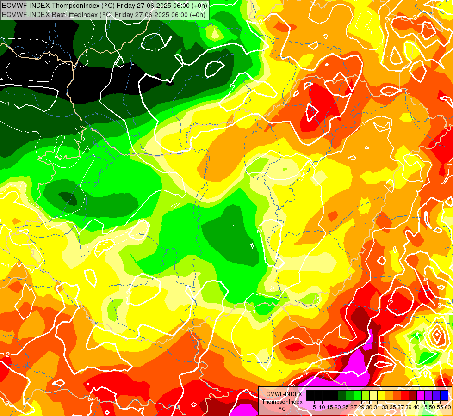Image resolution: width=453 pixels, height=416 pixels.
Task: Choose legend tick value 55
Action: coord(441,407)
